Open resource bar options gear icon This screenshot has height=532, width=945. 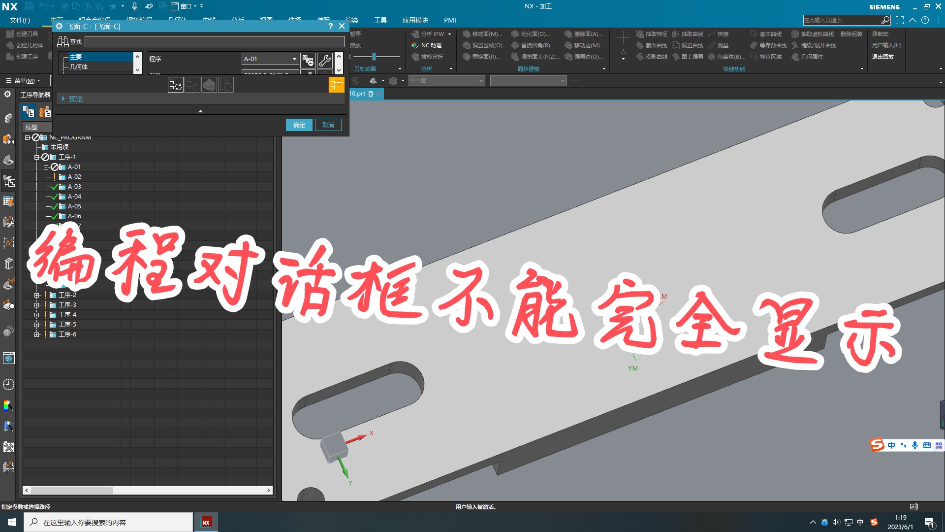[x=7, y=94]
